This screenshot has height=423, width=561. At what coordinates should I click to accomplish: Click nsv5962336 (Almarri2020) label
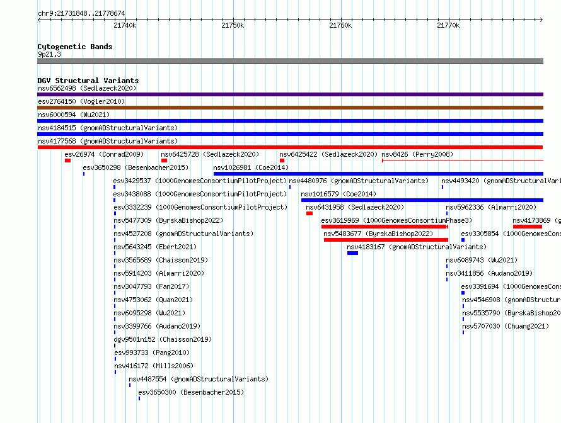tap(491, 207)
